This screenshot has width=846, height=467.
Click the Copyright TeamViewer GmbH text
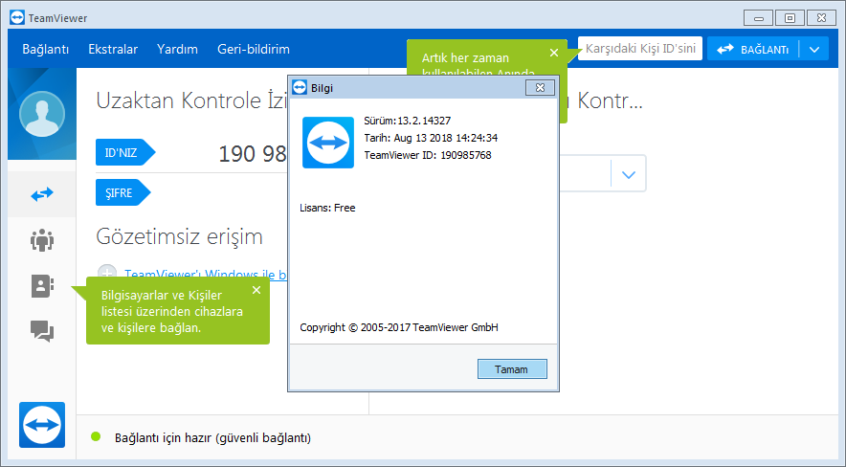tap(399, 327)
